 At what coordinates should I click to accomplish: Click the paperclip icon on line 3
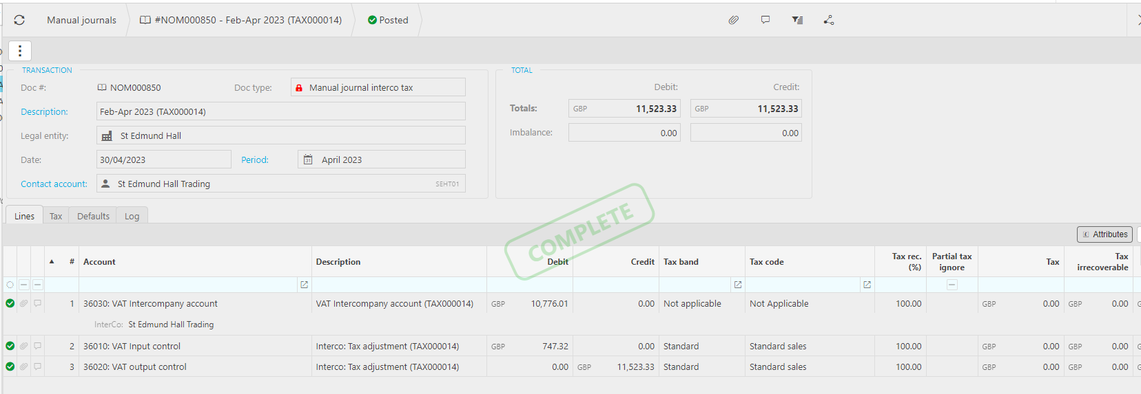(x=23, y=366)
